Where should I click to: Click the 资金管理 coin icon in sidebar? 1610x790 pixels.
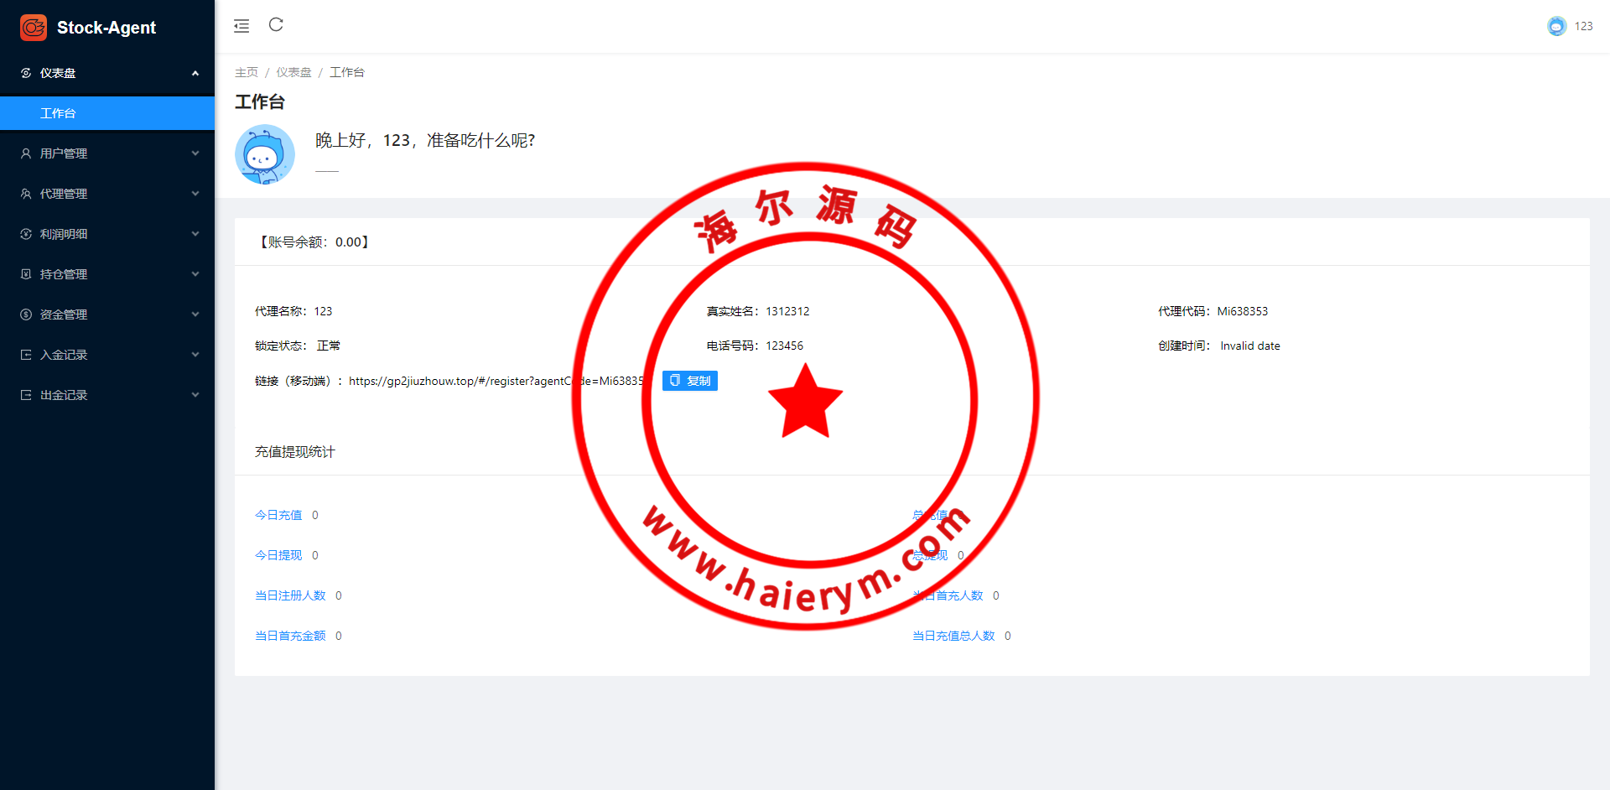(26, 314)
